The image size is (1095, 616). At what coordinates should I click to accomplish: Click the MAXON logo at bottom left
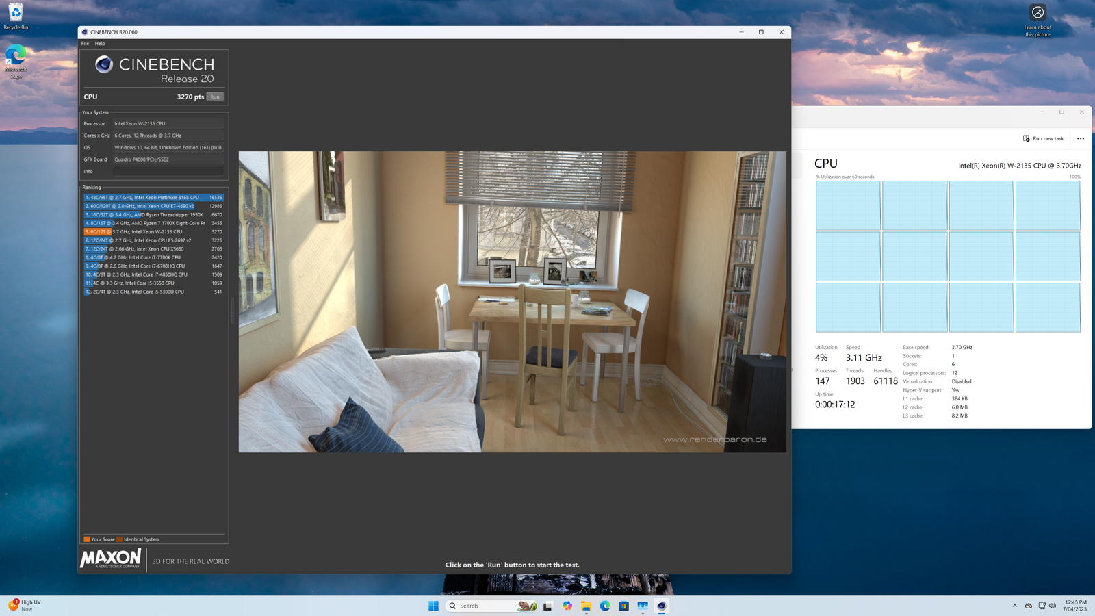(x=111, y=559)
